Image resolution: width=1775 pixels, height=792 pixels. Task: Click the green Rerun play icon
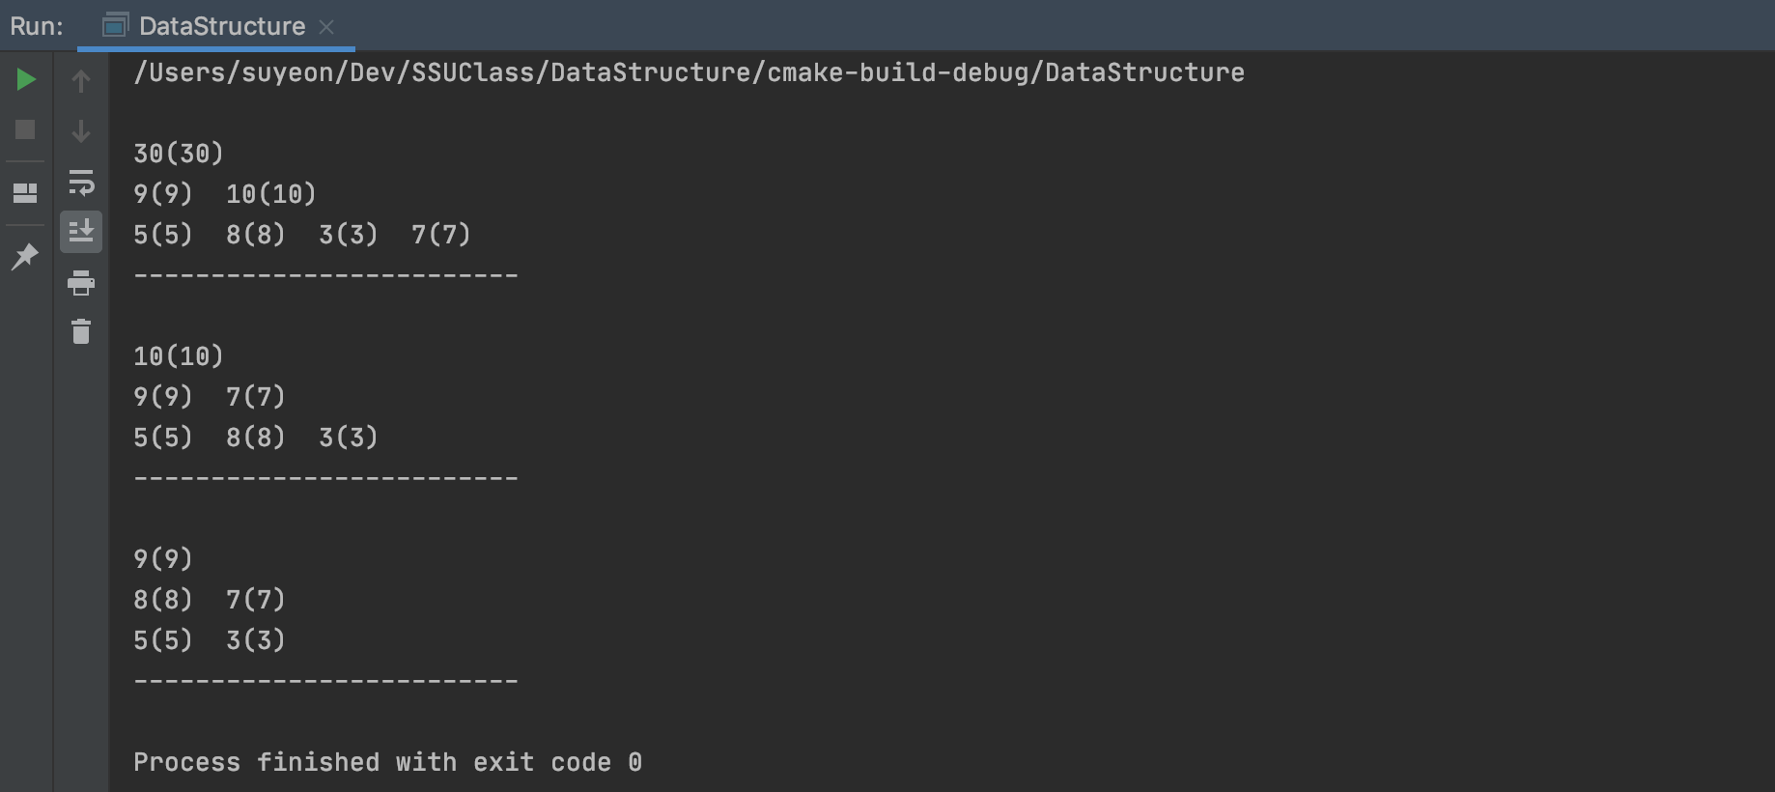point(26,79)
